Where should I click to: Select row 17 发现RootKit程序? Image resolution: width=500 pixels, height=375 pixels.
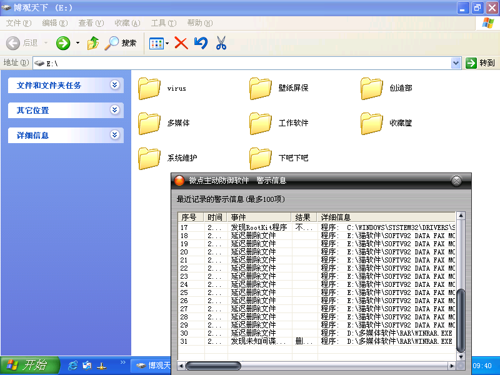pyautogui.click(x=317, y=227)
